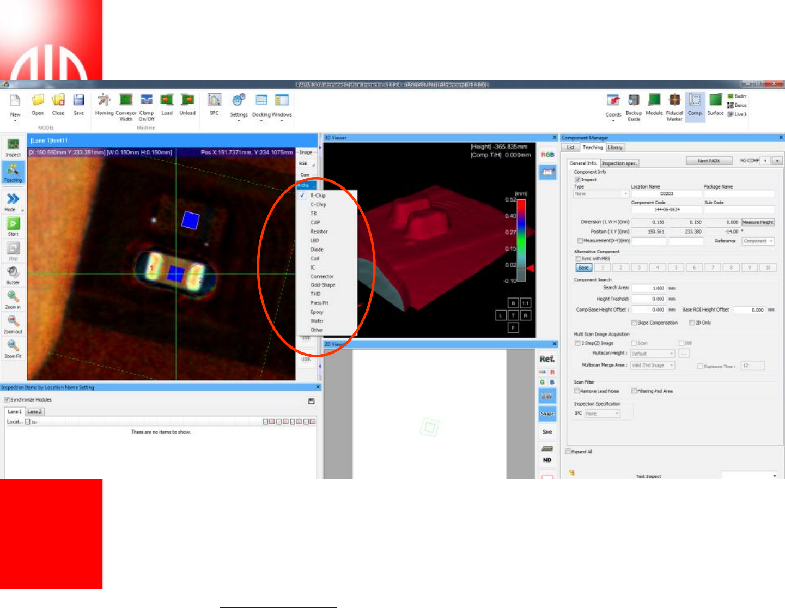Choose C-Chip from the component type menu

coord(318,205)
